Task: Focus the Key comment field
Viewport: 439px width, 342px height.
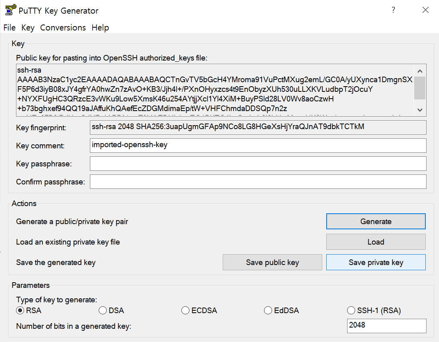Action: 258,146
